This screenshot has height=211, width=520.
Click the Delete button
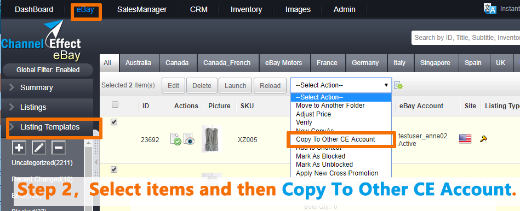pos(202,86)
